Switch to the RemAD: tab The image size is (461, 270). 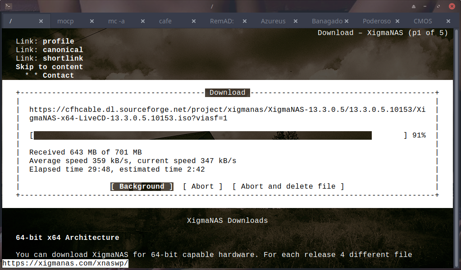222,21
